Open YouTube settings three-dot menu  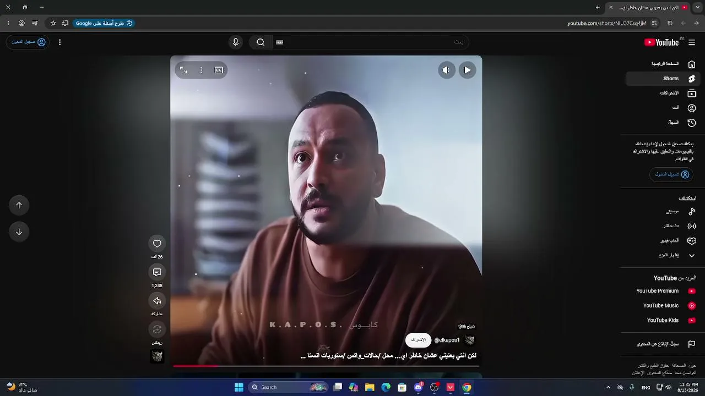click(x=59, y=42)
